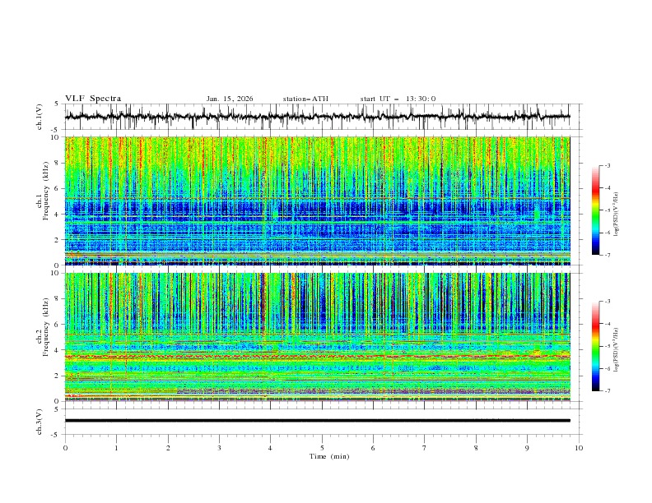Select the start UT 13:30:0 text
This screenshot has height=503, width=652.
(x=398, y=99)
